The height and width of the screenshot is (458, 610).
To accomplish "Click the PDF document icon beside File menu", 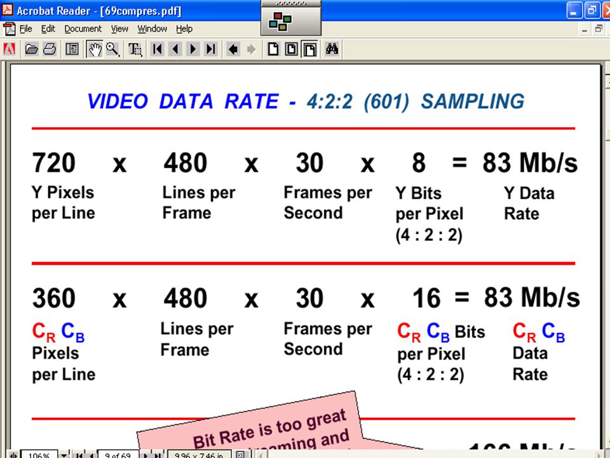I will [10, 29].
